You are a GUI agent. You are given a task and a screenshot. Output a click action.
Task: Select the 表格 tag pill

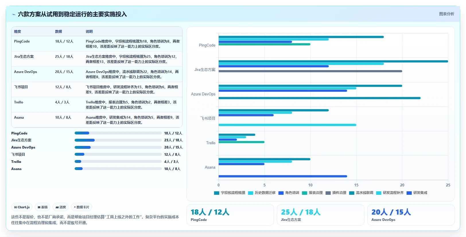coord(42,207)
